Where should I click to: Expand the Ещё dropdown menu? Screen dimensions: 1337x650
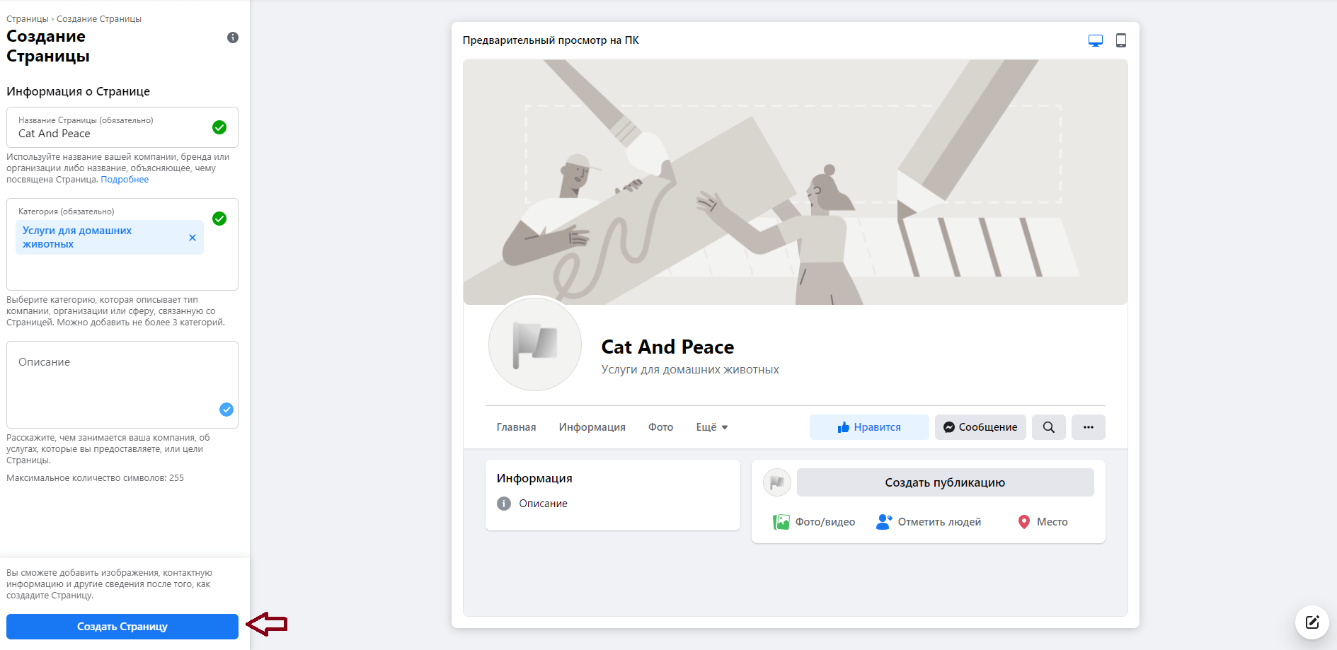(711, 427)
